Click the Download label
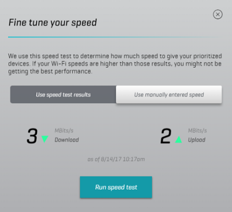This screenshot has height=212, width=232. tap(67, 140)
